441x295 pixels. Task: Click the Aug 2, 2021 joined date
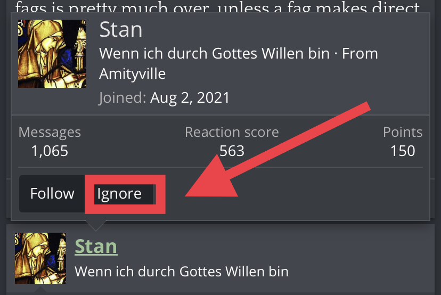pos(190,98)
